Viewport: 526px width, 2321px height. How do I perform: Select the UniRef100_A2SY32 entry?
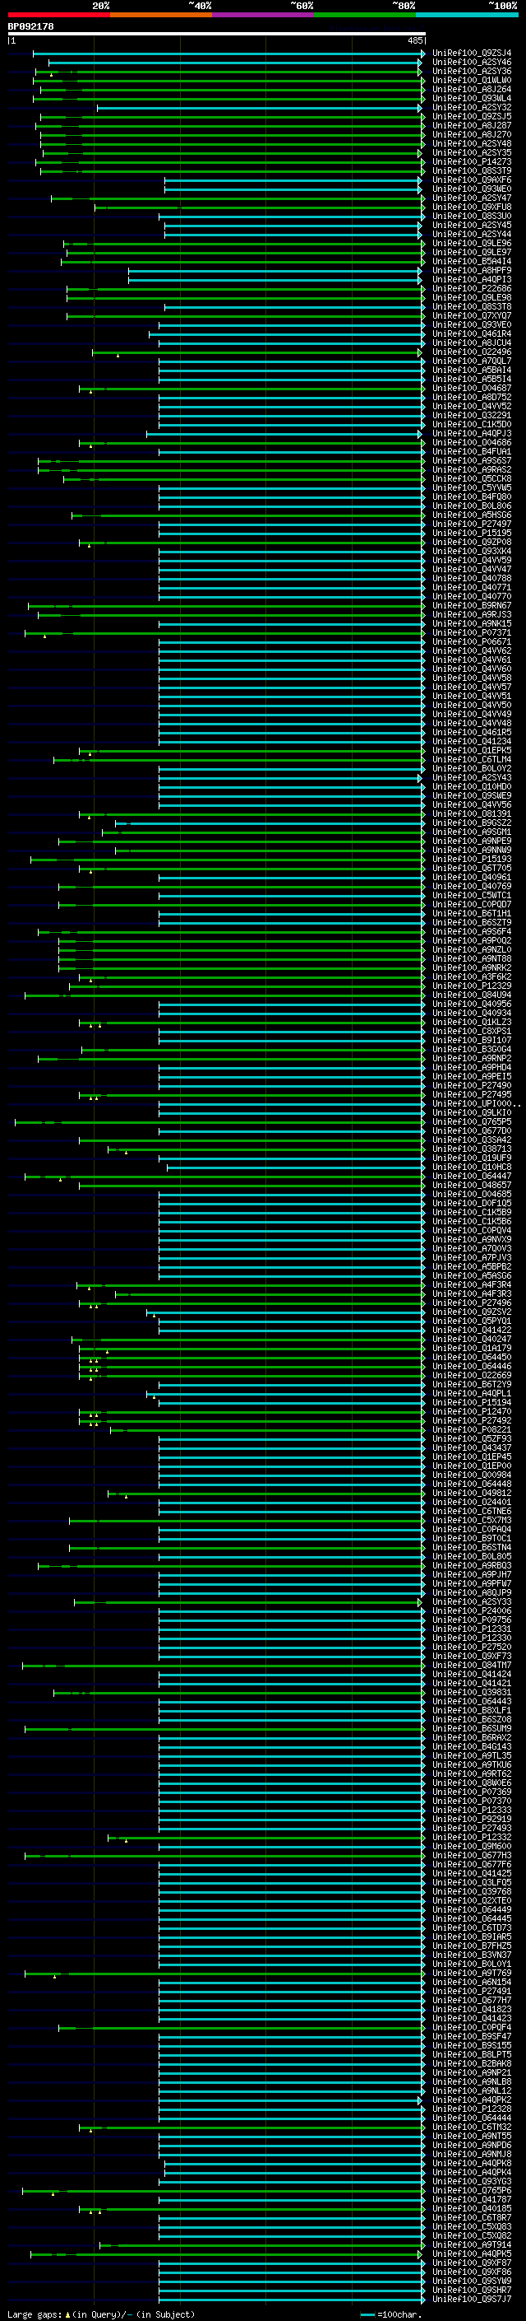[472, 107]
